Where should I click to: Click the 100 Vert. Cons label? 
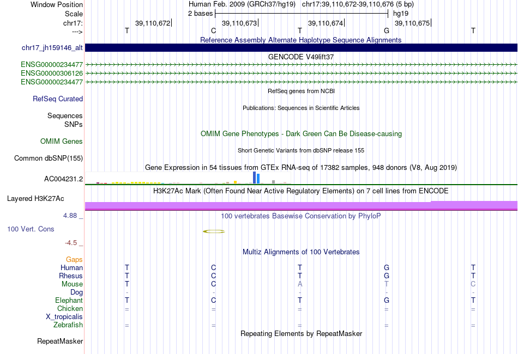(31, 229)
